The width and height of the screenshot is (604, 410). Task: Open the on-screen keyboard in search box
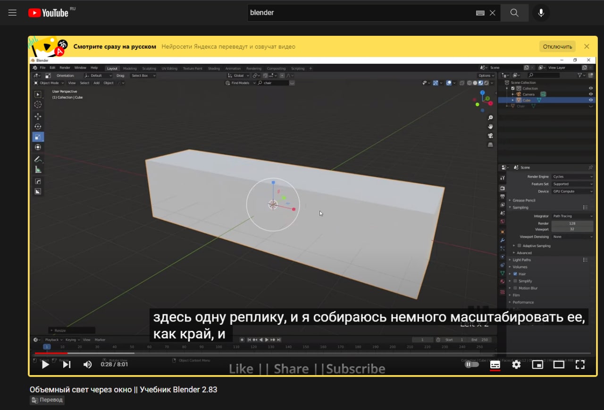point(480,13)
